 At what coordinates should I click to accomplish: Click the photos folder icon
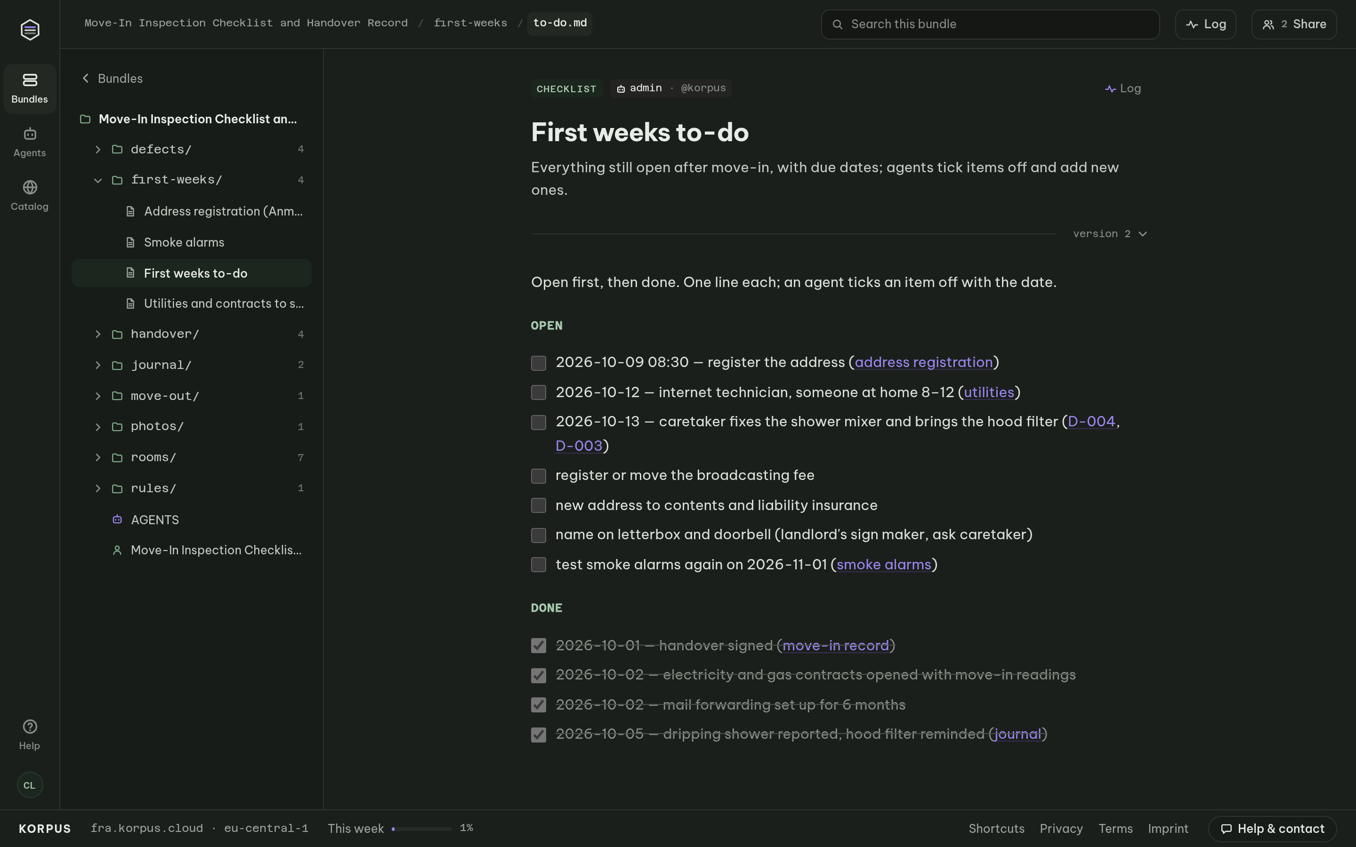click(x=117, y=427)
